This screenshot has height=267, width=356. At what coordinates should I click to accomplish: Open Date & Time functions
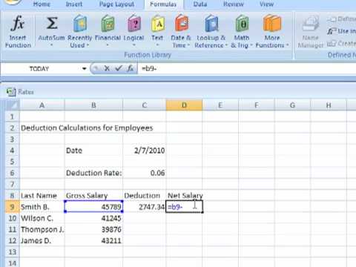[181, 31]
